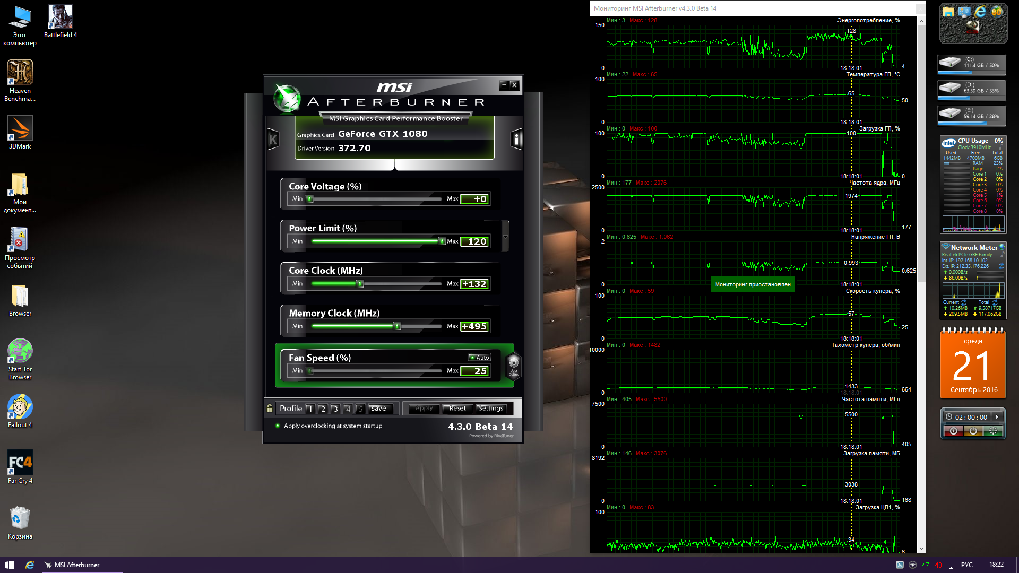Expand timer gadget arrow button
The height and width of the screenshot is (573, 1019).
coord(997,417)
